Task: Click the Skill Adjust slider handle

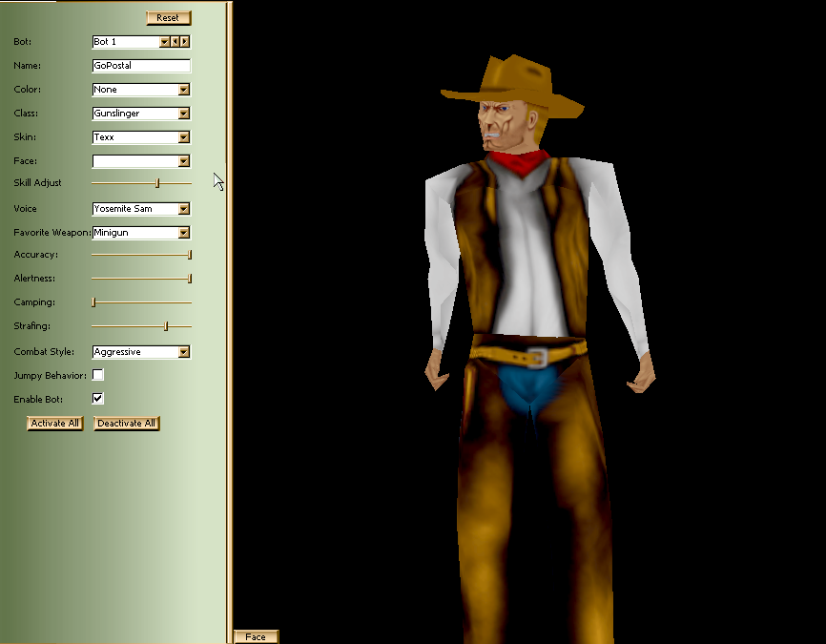Action: click(157, 183)
